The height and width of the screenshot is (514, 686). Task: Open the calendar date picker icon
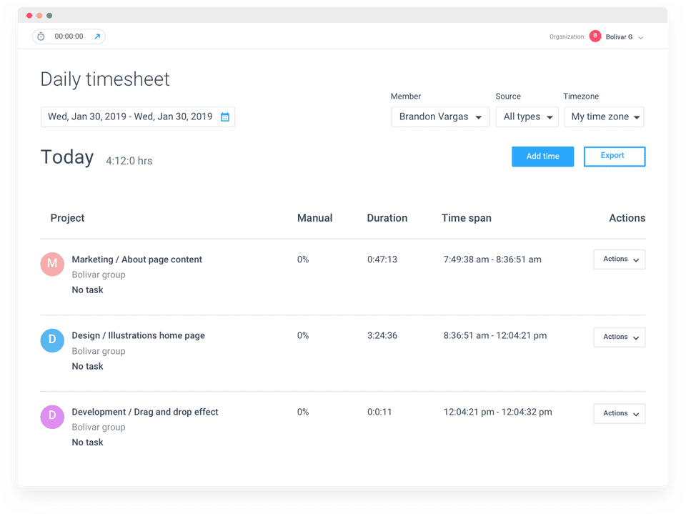(225, 117)
